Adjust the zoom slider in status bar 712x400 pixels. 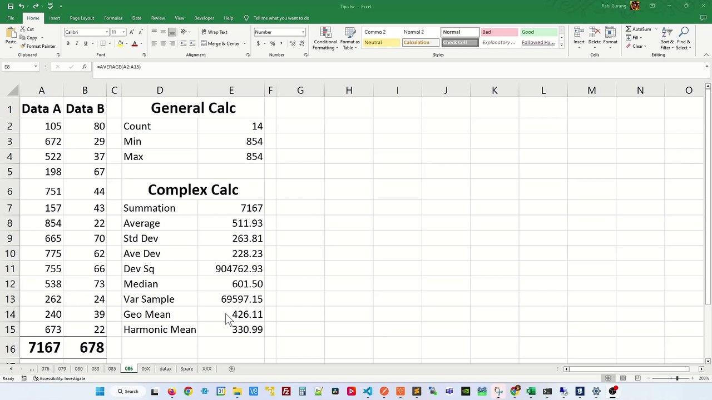[677, 378]
